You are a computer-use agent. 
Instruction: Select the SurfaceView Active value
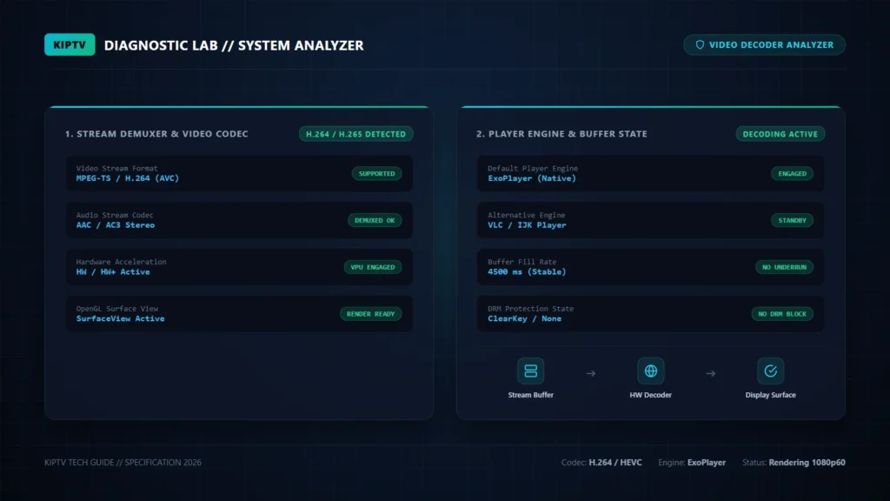tap(120, 318)
